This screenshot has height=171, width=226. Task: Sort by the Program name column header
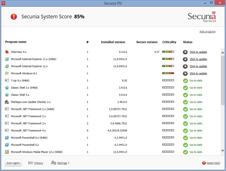click(16, 42)
